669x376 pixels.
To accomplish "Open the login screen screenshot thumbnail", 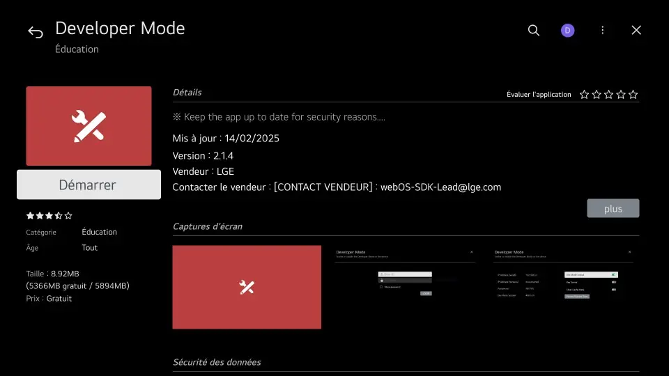I will [x=405, y=287].
